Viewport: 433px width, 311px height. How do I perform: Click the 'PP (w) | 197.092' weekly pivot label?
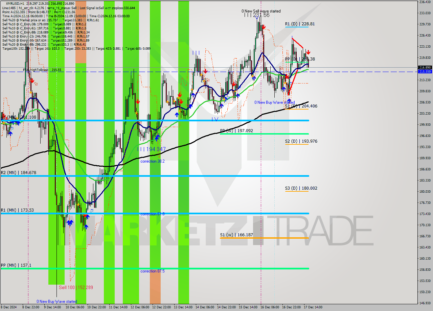[236, 130]
